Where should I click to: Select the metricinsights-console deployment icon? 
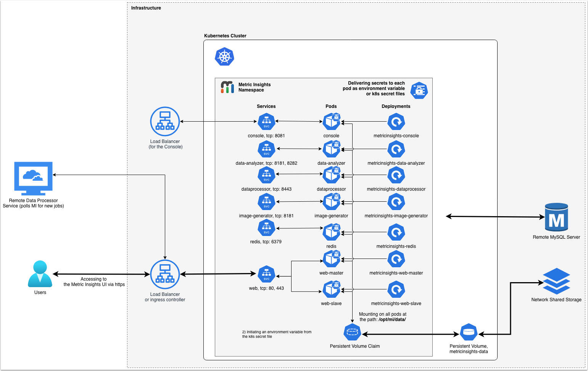click(396, 122)
